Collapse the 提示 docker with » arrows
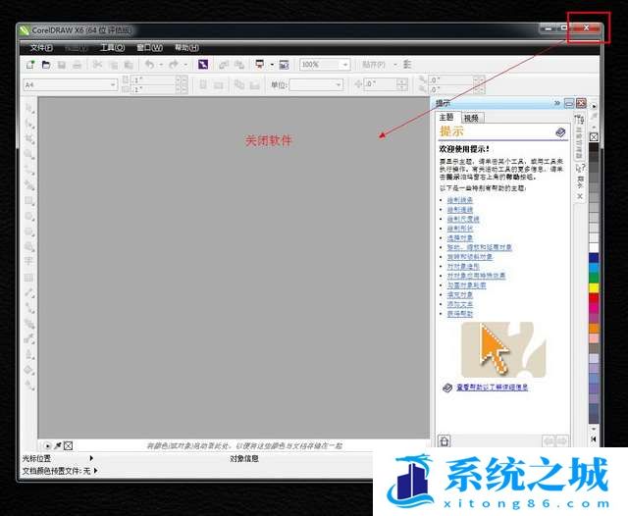Screen dimensions: 628x516 point(556,103)
